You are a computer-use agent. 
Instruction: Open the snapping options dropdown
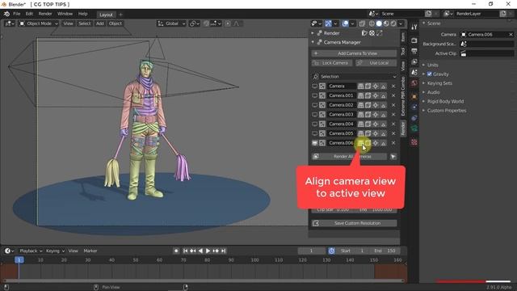216,23
